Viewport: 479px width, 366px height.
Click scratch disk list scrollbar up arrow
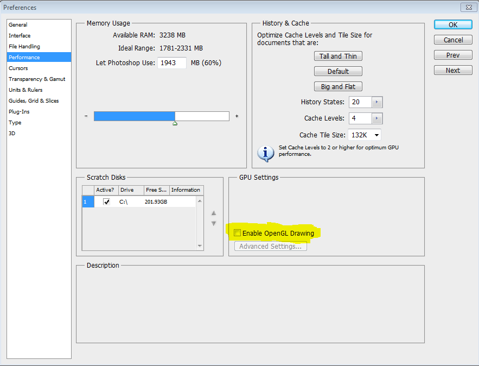[200, 201]
